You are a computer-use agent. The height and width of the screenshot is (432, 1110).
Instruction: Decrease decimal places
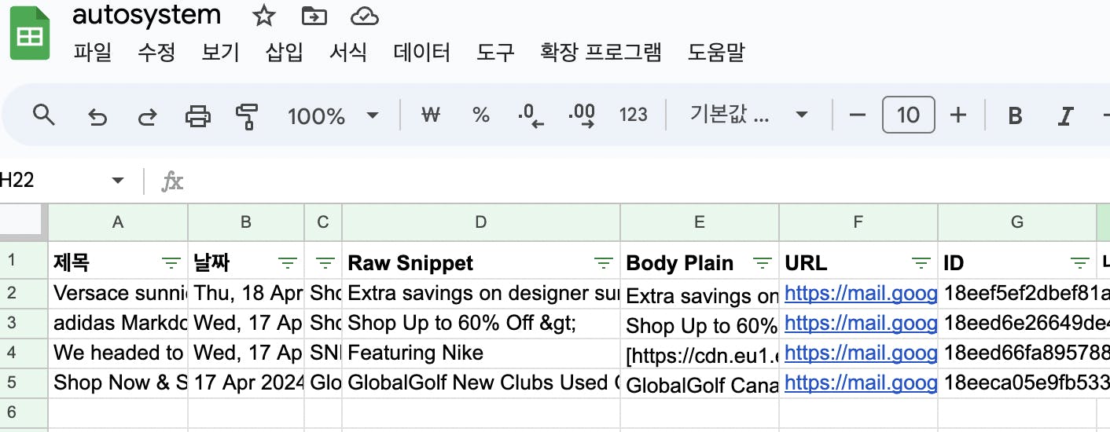point(531,115)
